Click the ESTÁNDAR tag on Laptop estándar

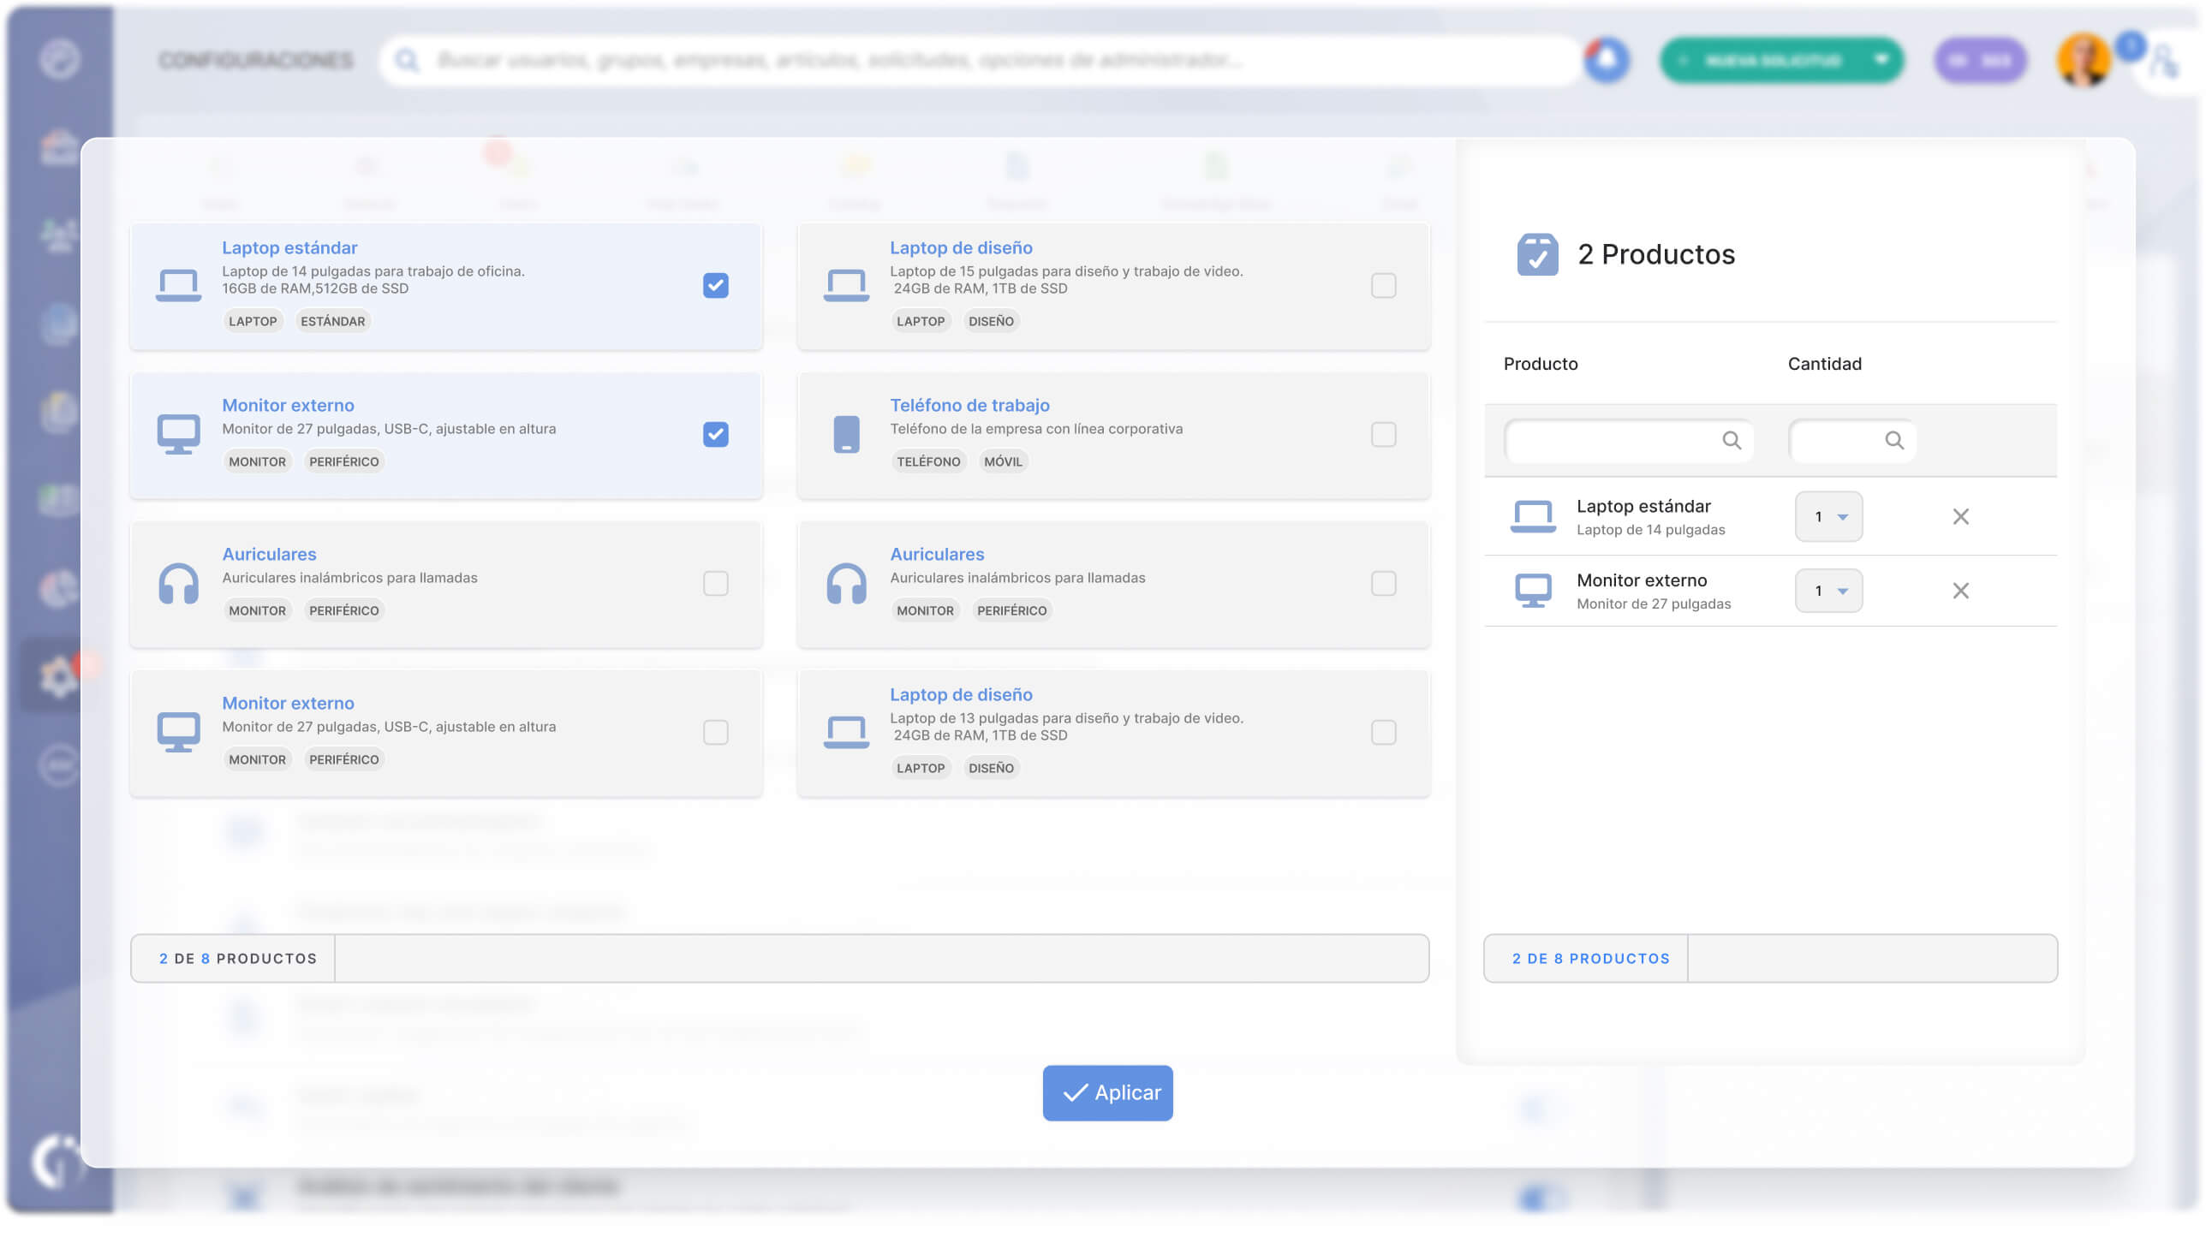[x=332, y=321]
